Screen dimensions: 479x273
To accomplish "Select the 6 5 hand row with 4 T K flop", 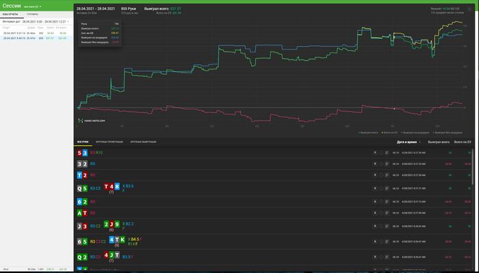I will 274,242.
